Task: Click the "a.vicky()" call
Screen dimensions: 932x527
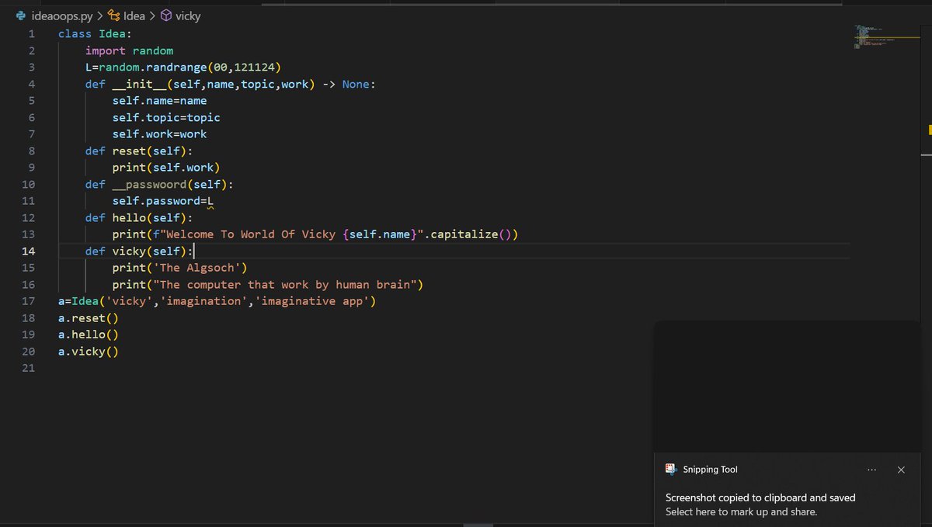Action: (89, 352)
